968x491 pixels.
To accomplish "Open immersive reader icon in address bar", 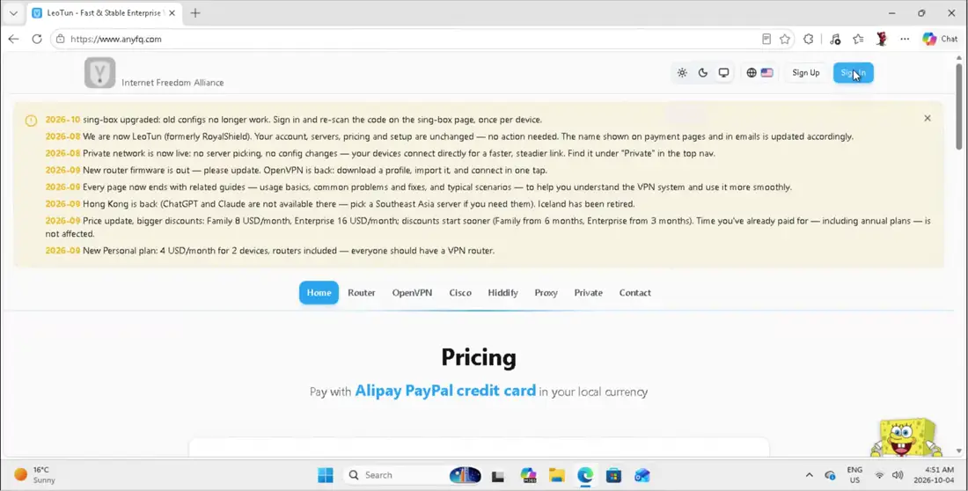I will click(766, 39).
